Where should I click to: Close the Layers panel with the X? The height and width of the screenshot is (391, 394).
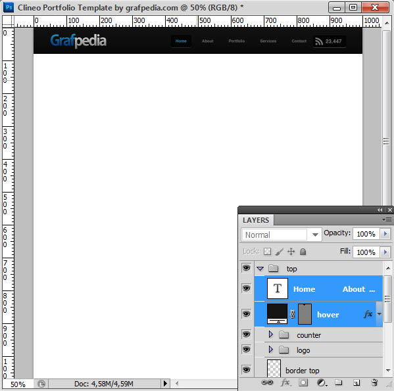(x=390, y=210)
